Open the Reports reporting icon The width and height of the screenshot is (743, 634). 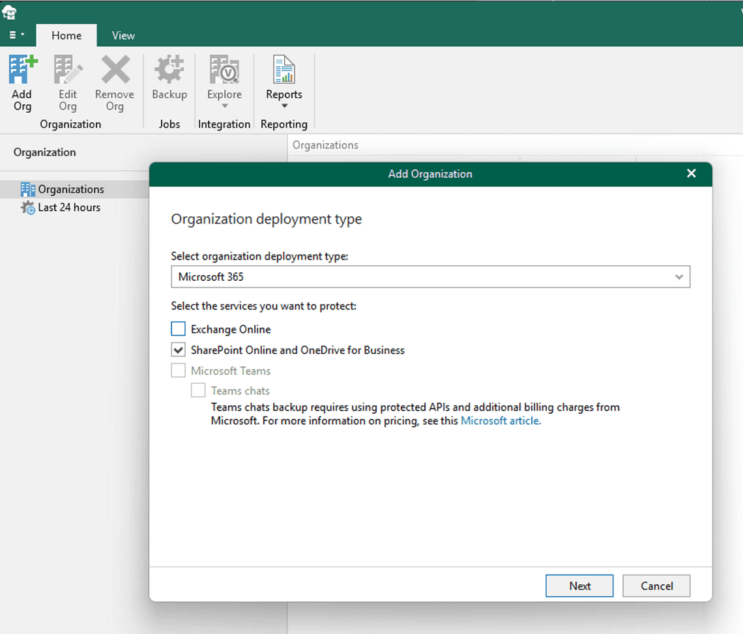[x=284, y=70]
